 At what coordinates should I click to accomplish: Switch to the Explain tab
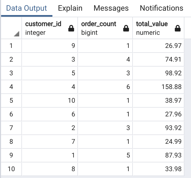[70, 8]
